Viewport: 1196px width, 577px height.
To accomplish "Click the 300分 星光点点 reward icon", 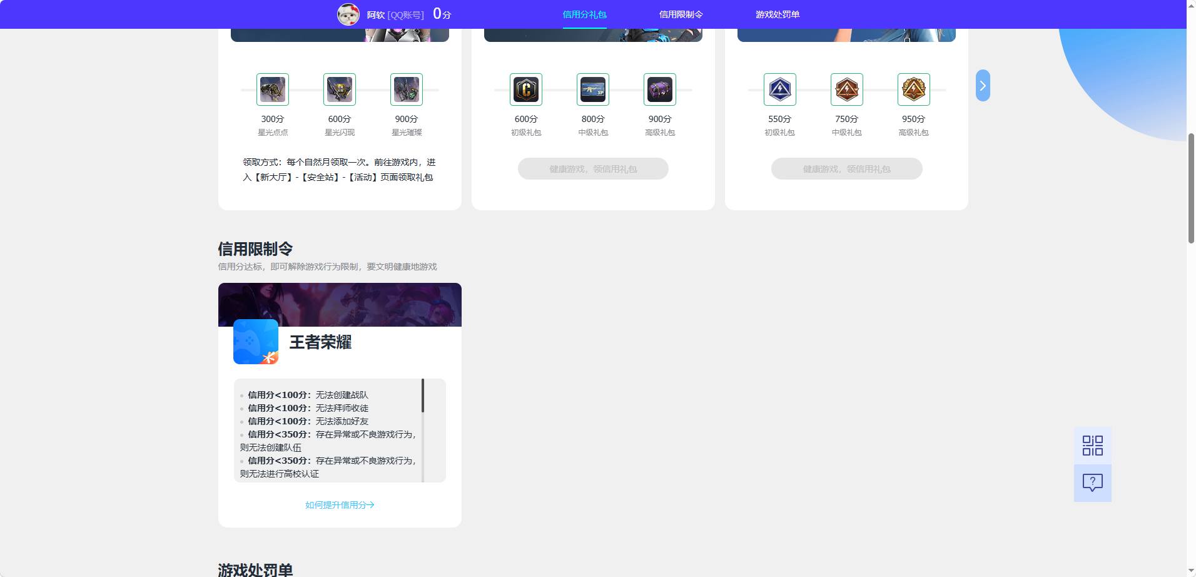I will (273, 89).
